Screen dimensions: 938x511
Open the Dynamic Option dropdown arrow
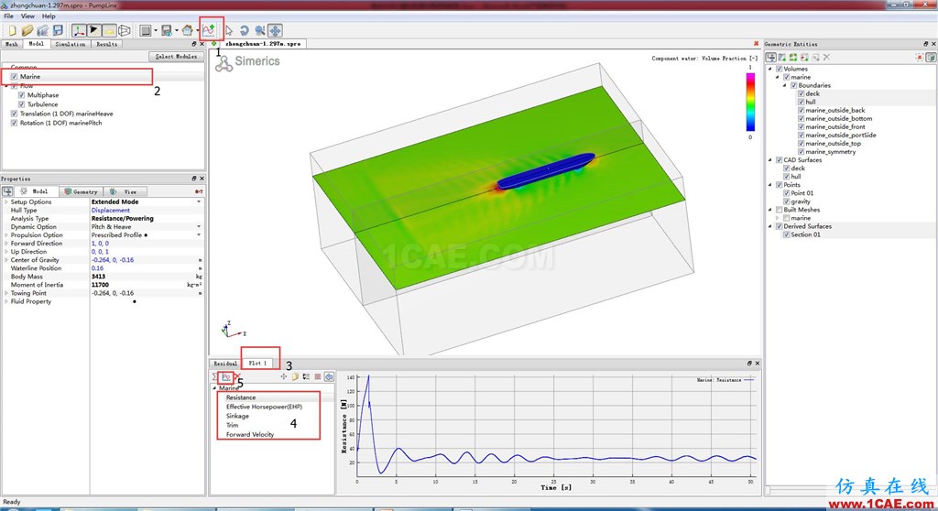(x=199, y=227)
